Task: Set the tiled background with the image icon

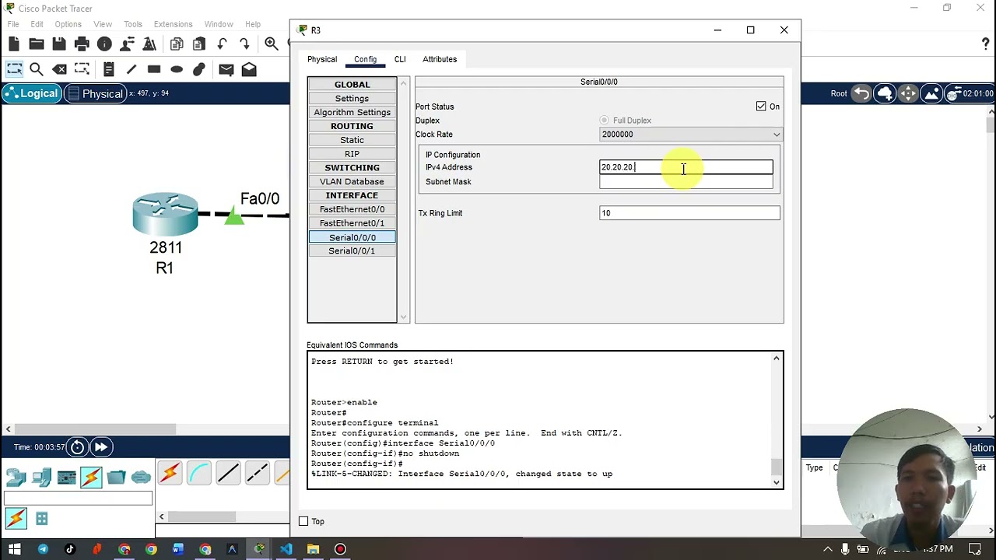Action: (931, 93)
